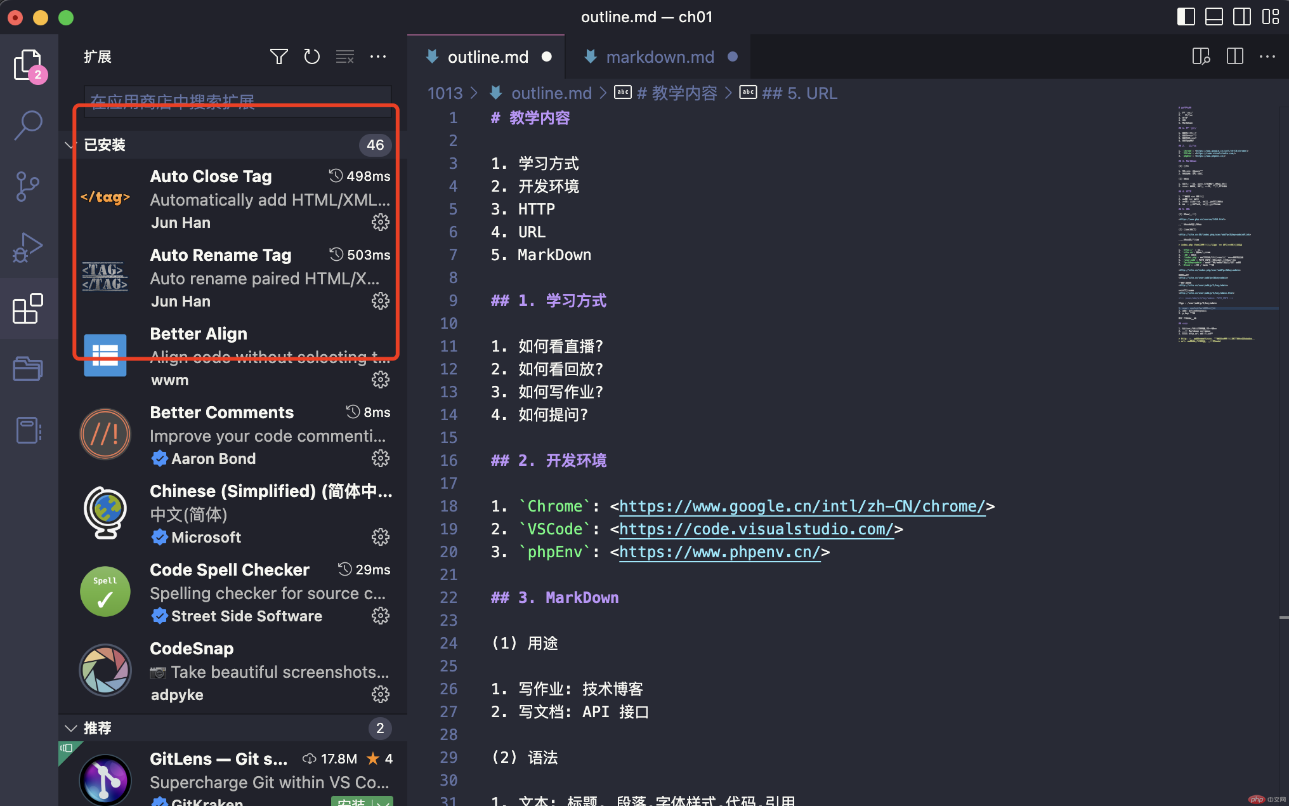Click the heading ## 1. 学习方式
The image size is (1289, 806).
[549, 300]
